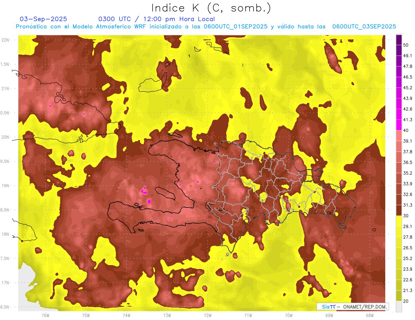Click the title 'Indice K (C, somb.)'
The width and height of the screenshot is (415, 320).
[x=211, y=8]
